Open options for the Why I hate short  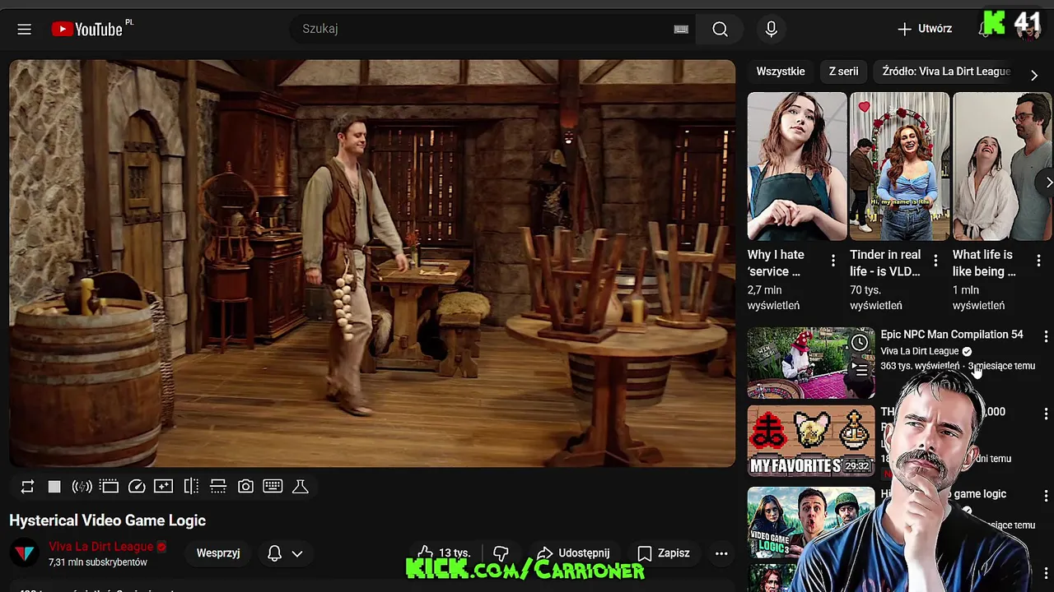click(x=833, y=261)
